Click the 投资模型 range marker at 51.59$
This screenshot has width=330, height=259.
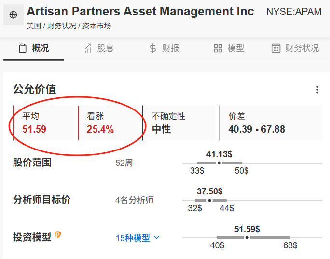[x=247, y=238]
